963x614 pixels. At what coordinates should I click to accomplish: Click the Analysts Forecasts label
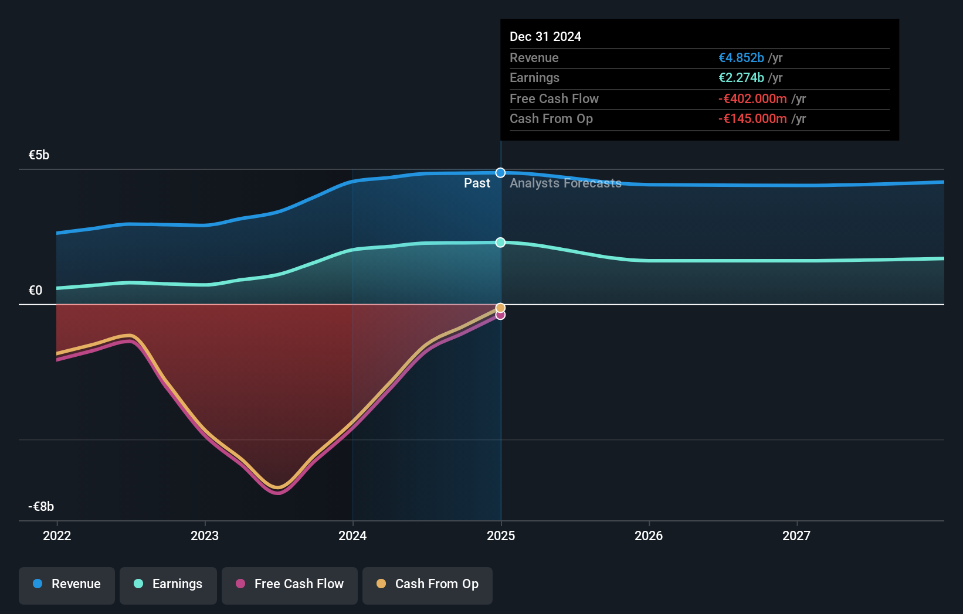(x=565, y=183)
